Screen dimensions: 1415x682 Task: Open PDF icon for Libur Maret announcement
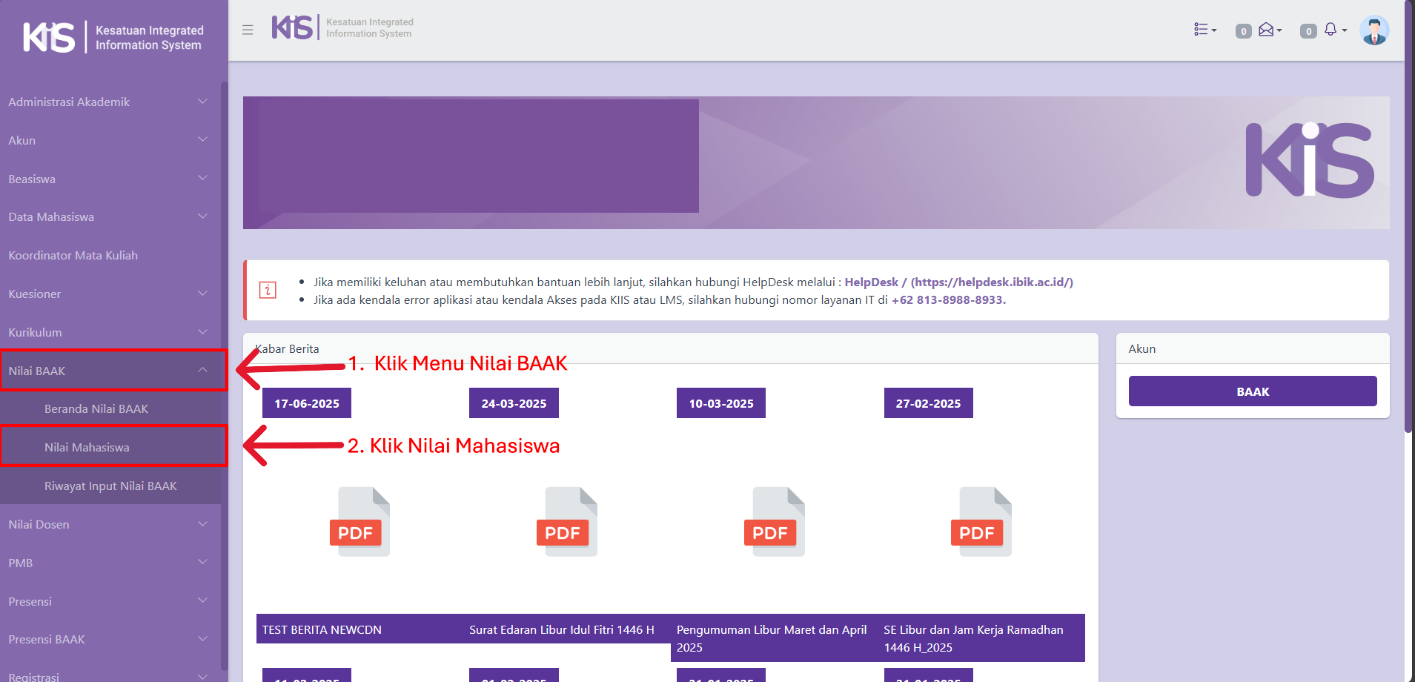[x=774, y=522]
